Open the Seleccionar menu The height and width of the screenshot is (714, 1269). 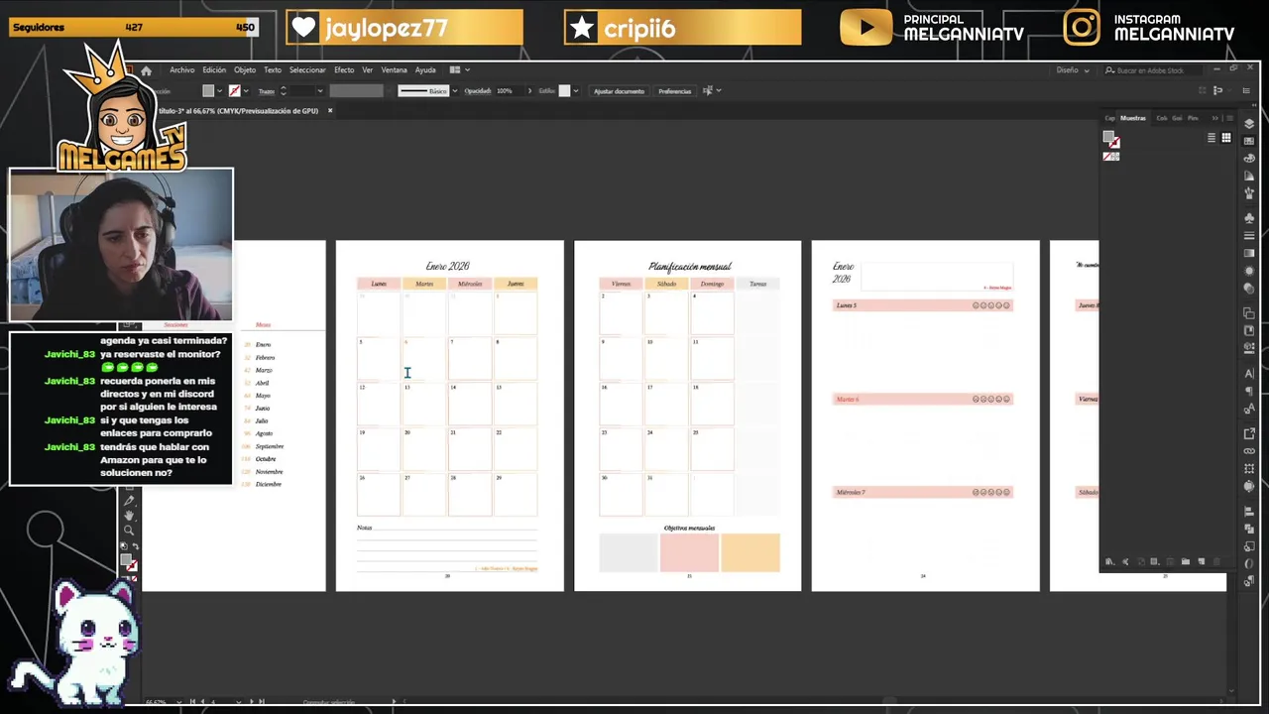pyautogui.click(x=307, y=70)
